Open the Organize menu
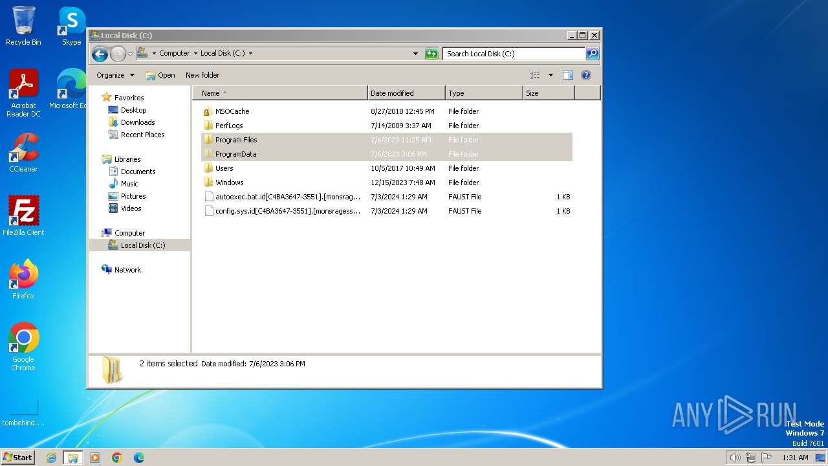This screenshot has height=466, width=828. click(x=115, y=75)
